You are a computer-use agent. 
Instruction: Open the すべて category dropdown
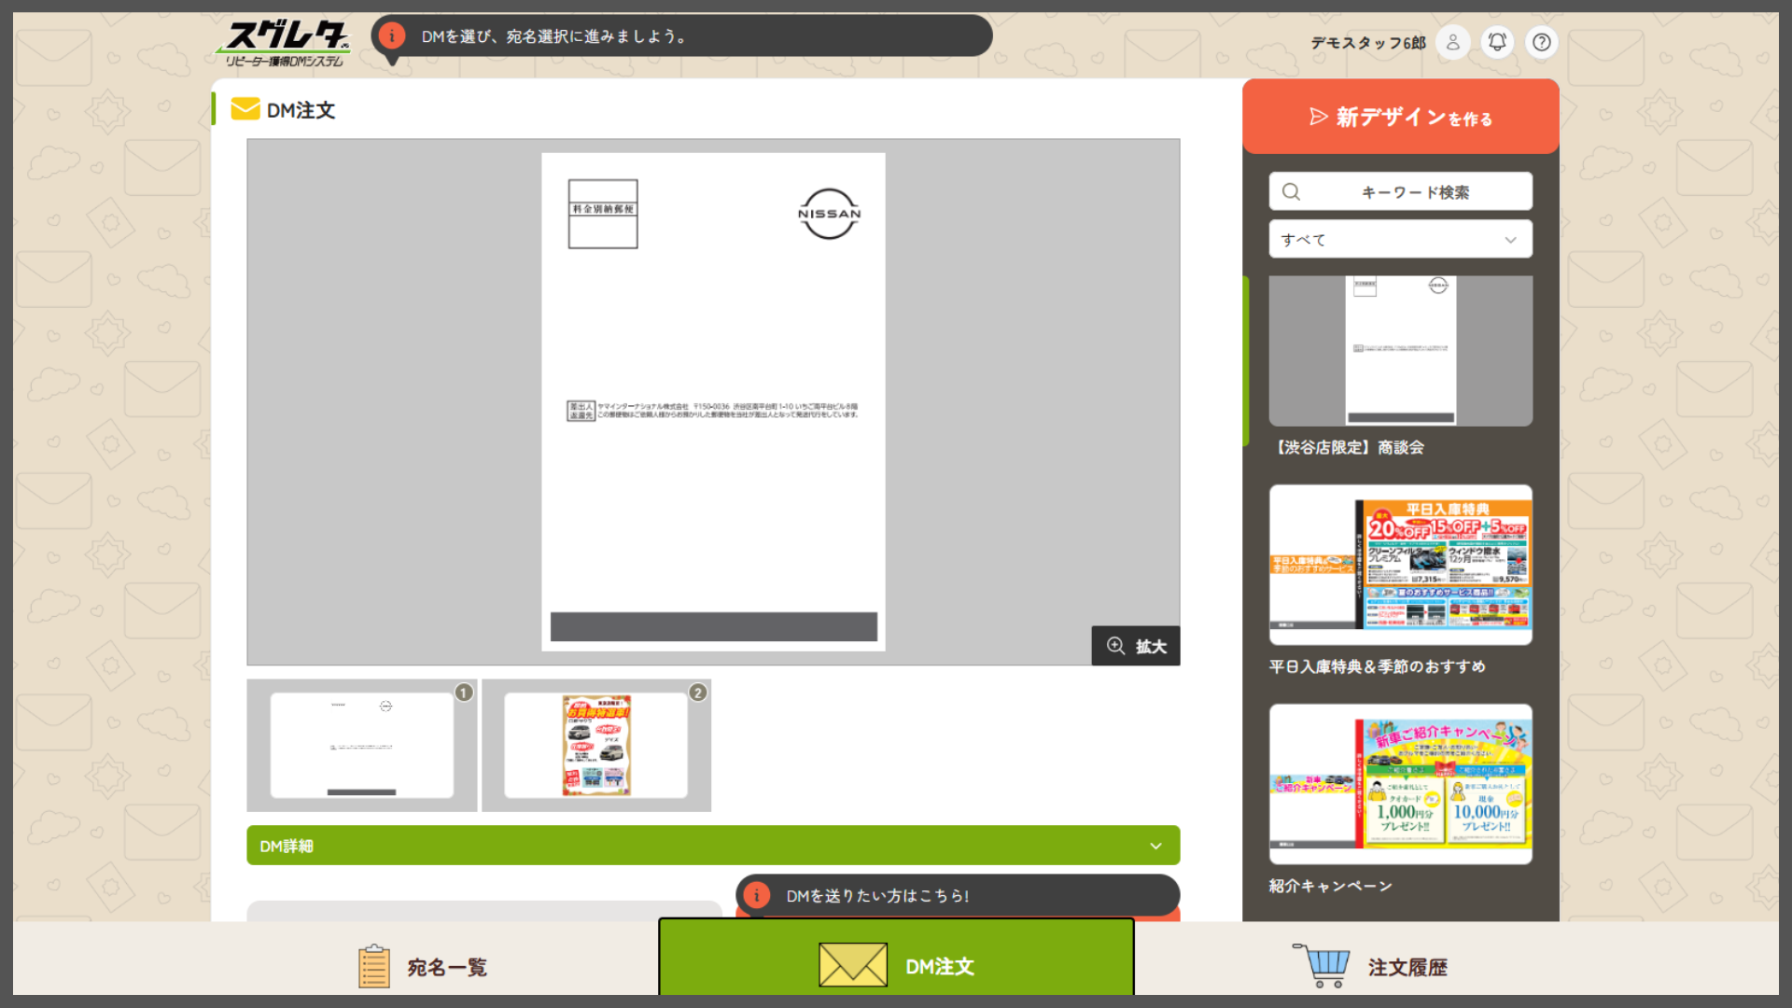[x=1400, y=240]
